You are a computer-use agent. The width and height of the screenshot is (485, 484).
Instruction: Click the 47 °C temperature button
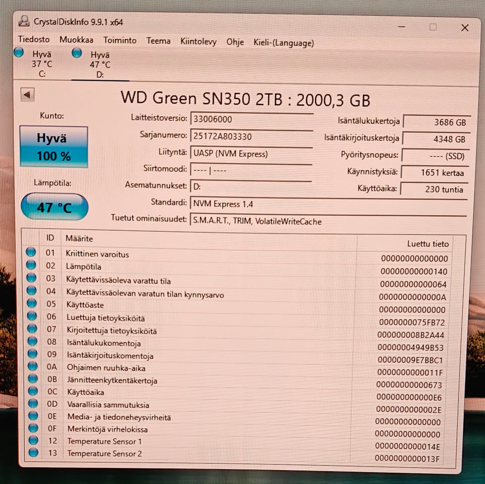point(55,207)
